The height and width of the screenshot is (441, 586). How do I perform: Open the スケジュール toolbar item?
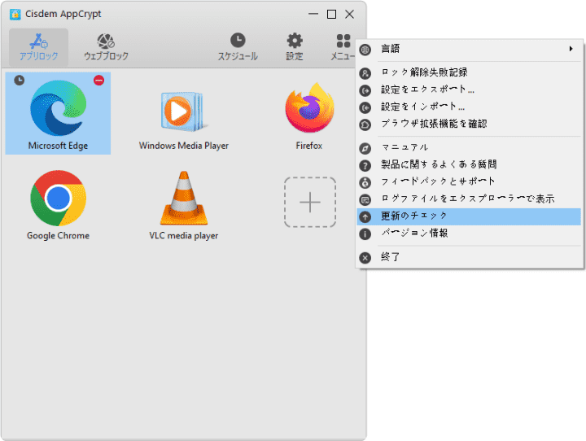tap(238, 47)
